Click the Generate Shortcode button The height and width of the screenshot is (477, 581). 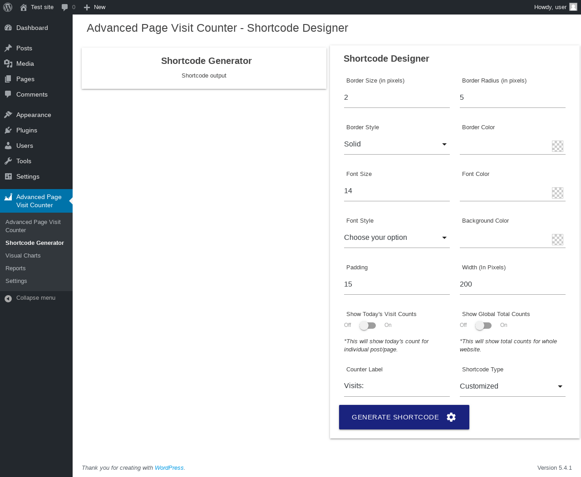pos(404,417)
